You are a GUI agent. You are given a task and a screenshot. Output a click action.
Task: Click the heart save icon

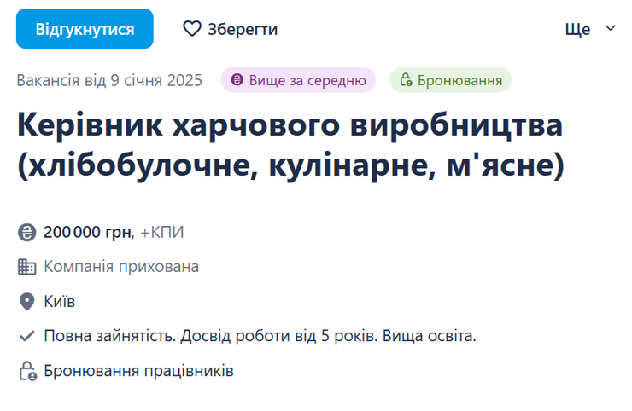tap(192, 29)
